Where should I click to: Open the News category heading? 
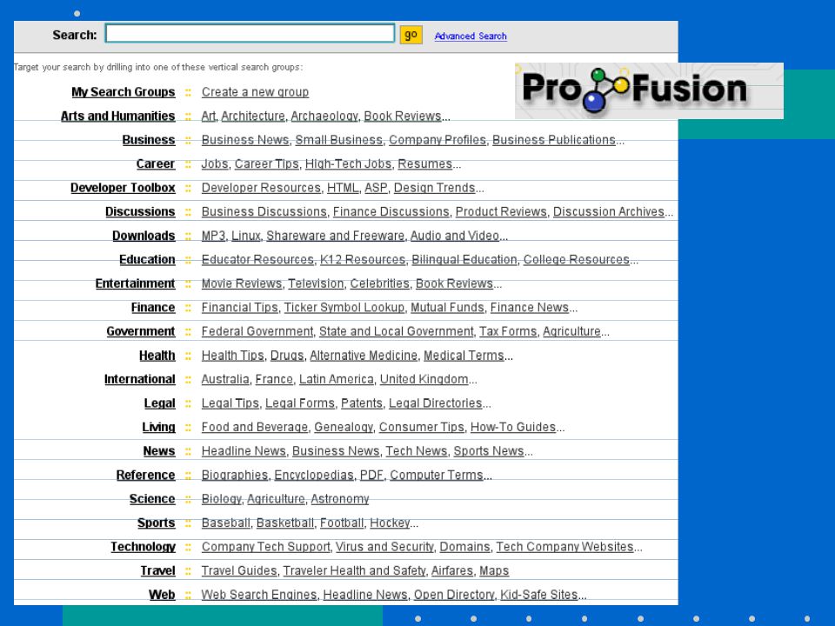point(158,451)
